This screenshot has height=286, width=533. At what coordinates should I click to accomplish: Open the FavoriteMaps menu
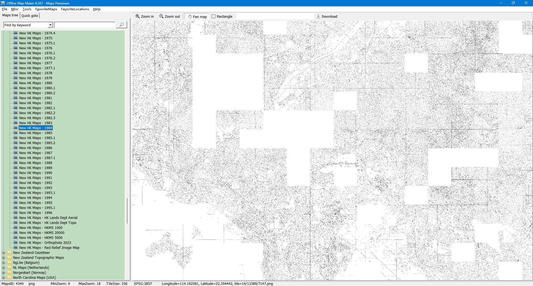click(46, 9)
